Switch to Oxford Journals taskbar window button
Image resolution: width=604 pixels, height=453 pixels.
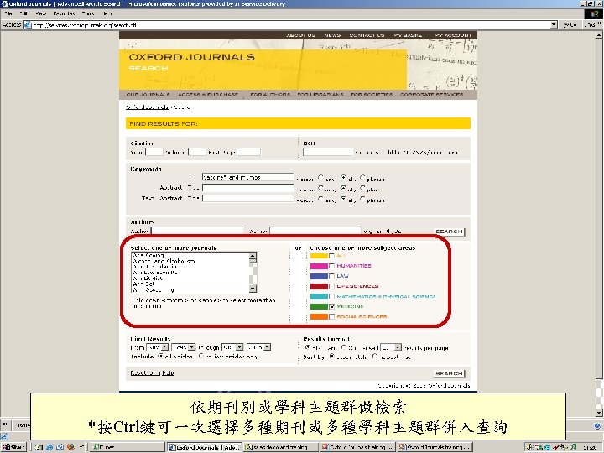pyautogui.click(x=204, y=447)
